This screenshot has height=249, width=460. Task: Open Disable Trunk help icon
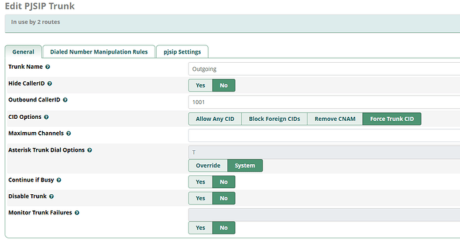pyautogui.click(x=51, y=196)
